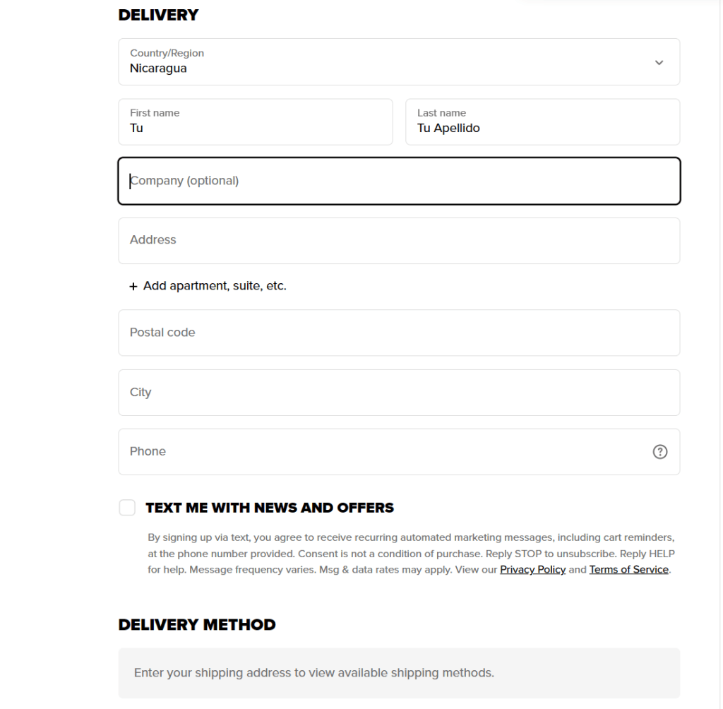The width and height of the screenshot is (723, 709).
Task: Enable text me with news checkbox
Action: [127, 508]
